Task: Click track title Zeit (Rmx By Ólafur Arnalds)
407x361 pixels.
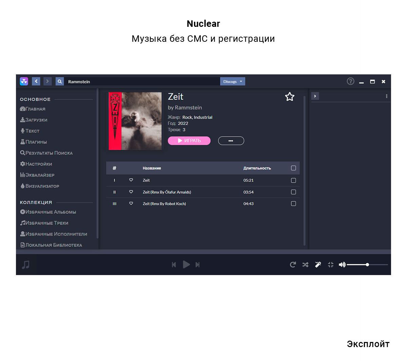Action: 167,192
